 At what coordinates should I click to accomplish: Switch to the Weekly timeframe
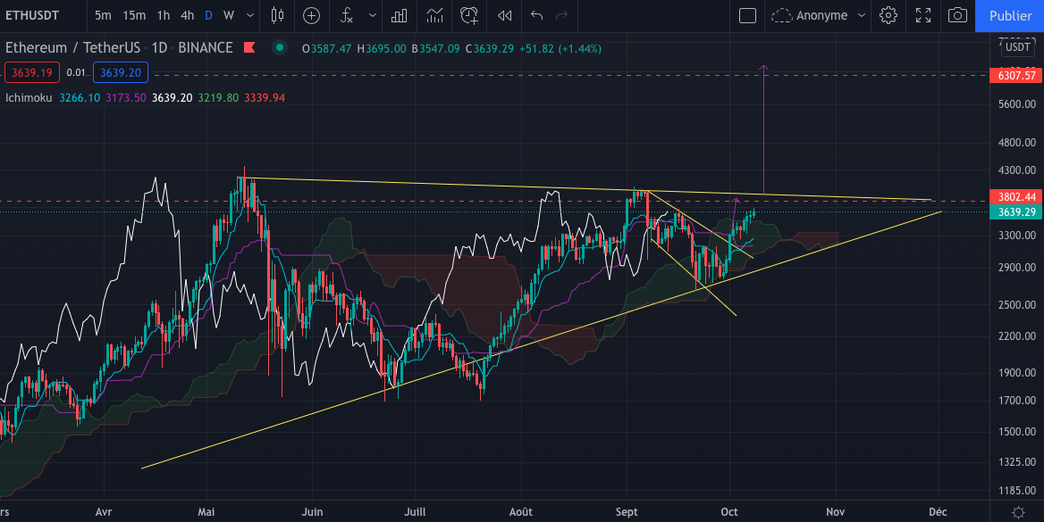click(x=228, y=15)
